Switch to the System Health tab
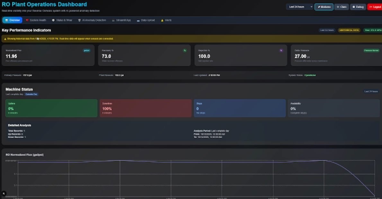 pyautogui.click(x=36, y=20)
